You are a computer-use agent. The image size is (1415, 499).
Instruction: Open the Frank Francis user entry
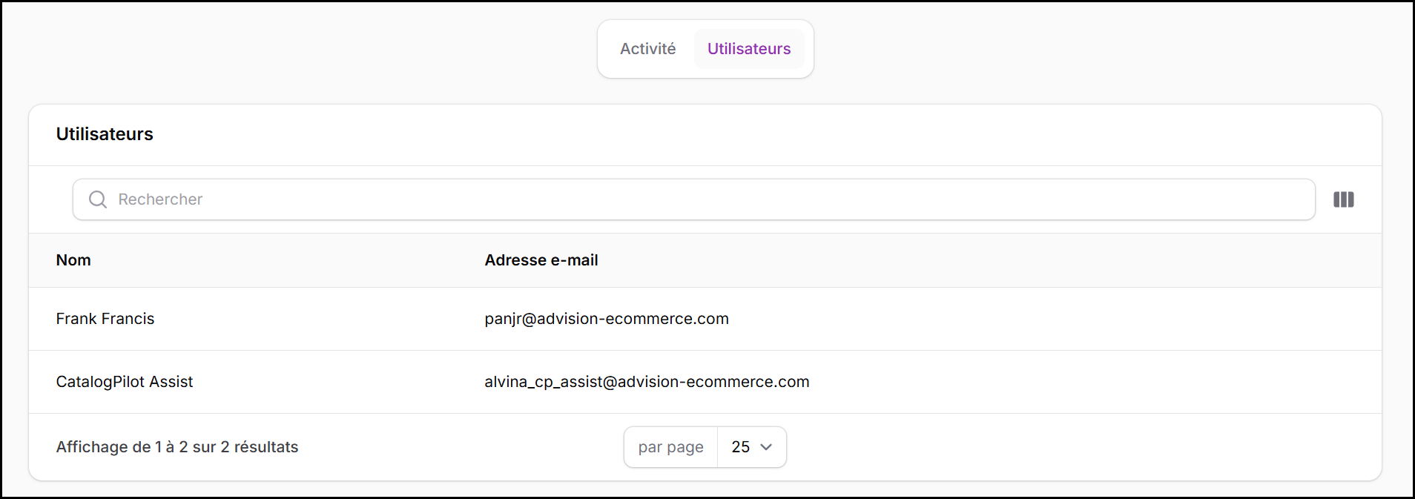105,319
